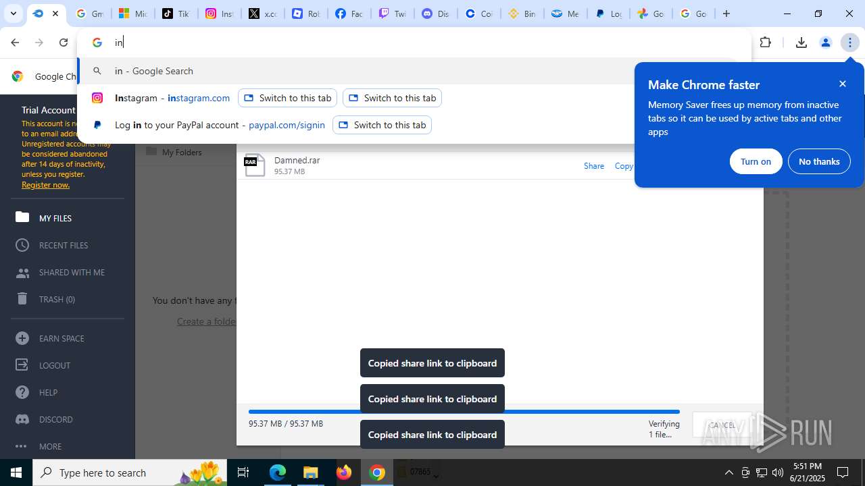Open Task View on taskbar
The height and width of the screenshot is (486, 865).
[x=243, y=473]
